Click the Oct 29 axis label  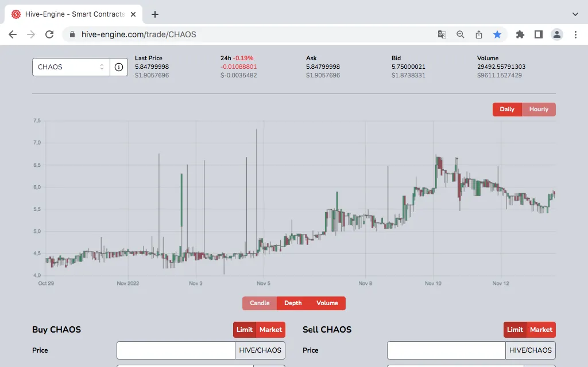click(x=46, y=283)
